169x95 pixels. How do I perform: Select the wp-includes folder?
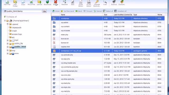tap(108, 31)
